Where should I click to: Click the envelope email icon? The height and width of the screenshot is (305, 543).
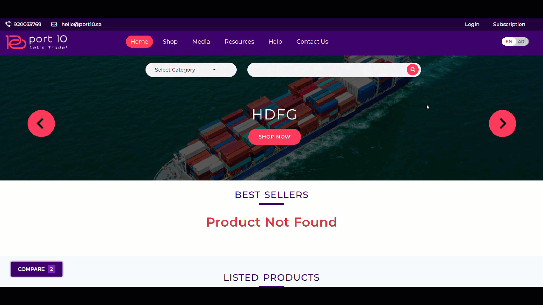54,25
